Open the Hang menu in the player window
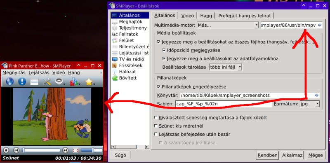Viewport: 330px width, 163px height. [74, 73]
